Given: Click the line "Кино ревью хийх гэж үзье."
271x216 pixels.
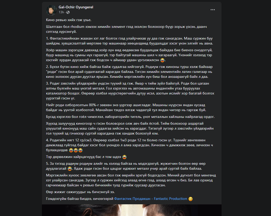Looking at the screenshot, I should pyautogui.click(x=69, y=20).
